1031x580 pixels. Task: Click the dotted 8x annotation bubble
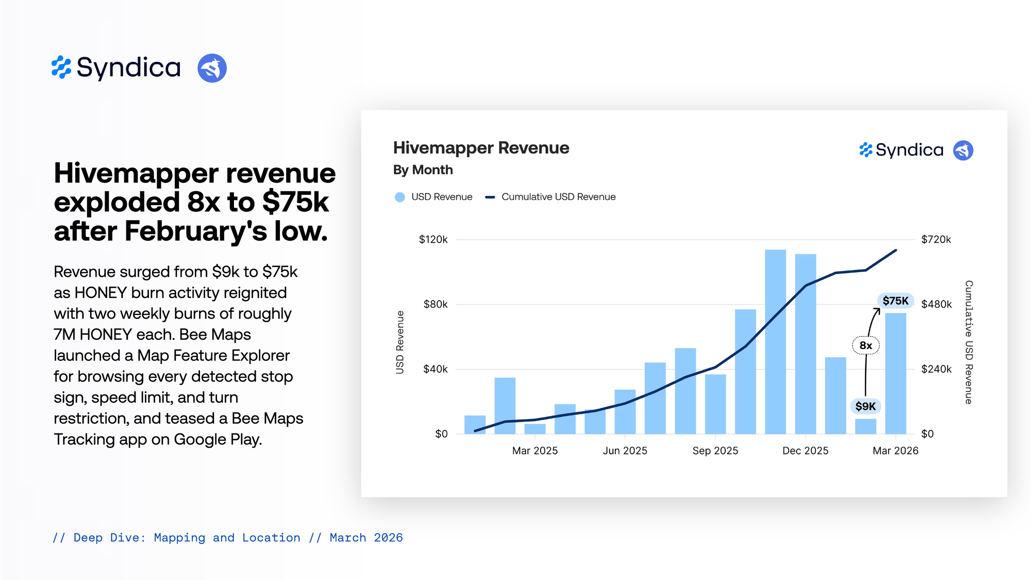pyautogui.click(x=866, y=345)
